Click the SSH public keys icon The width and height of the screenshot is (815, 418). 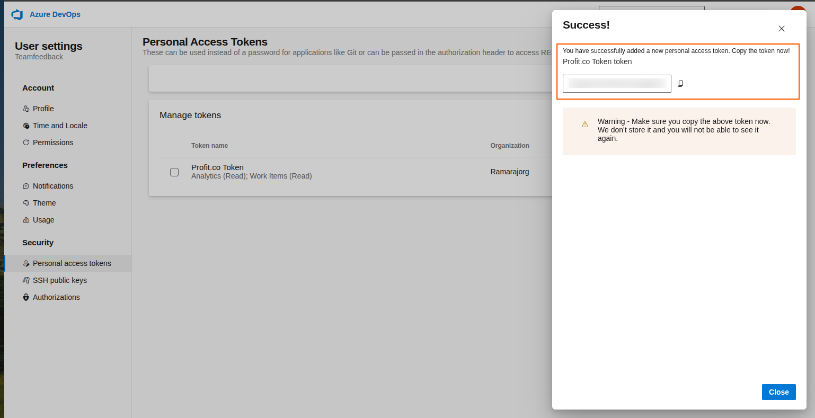(x=26, y=280)
